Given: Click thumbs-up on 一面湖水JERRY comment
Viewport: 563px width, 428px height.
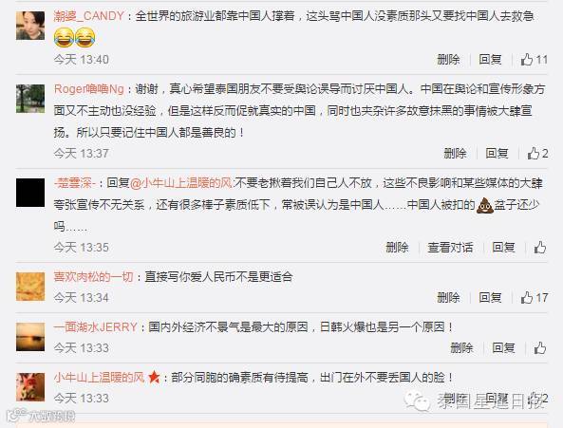Looking at the screenshot, I should click(539, 347).
